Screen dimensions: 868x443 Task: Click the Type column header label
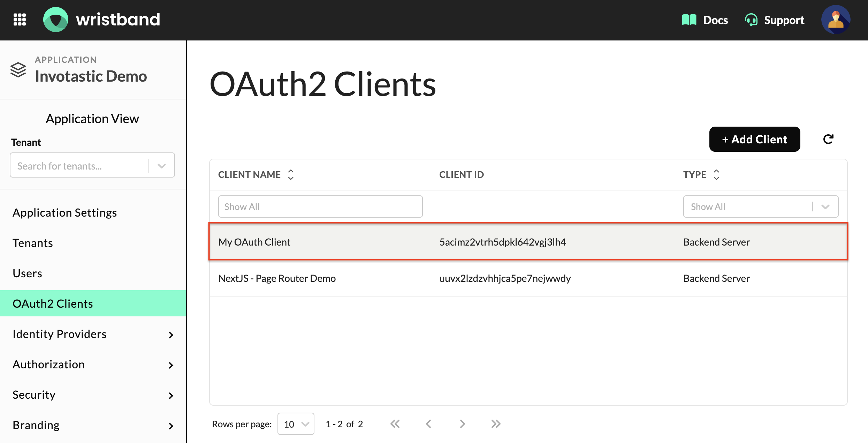coord(694,174)
